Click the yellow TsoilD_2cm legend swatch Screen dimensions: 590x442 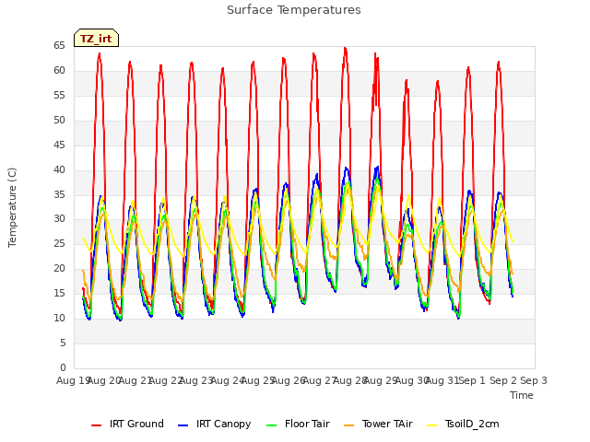click(432, 425)
